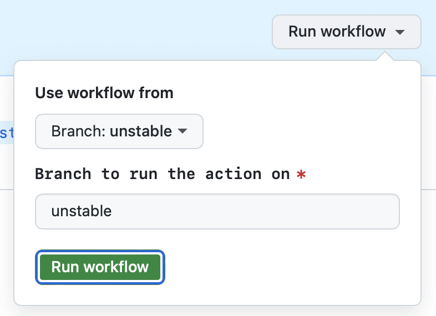Click the popover pointer under the Run workflow dropdown
The image size is (436, 316).
385,57
